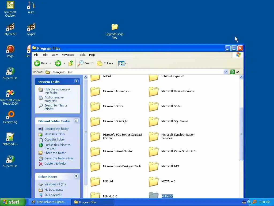274x206 pixels.
Task: Select Microsoft Web Designer Tools folder
Action: pyautogui.click(x=116, y=166)
